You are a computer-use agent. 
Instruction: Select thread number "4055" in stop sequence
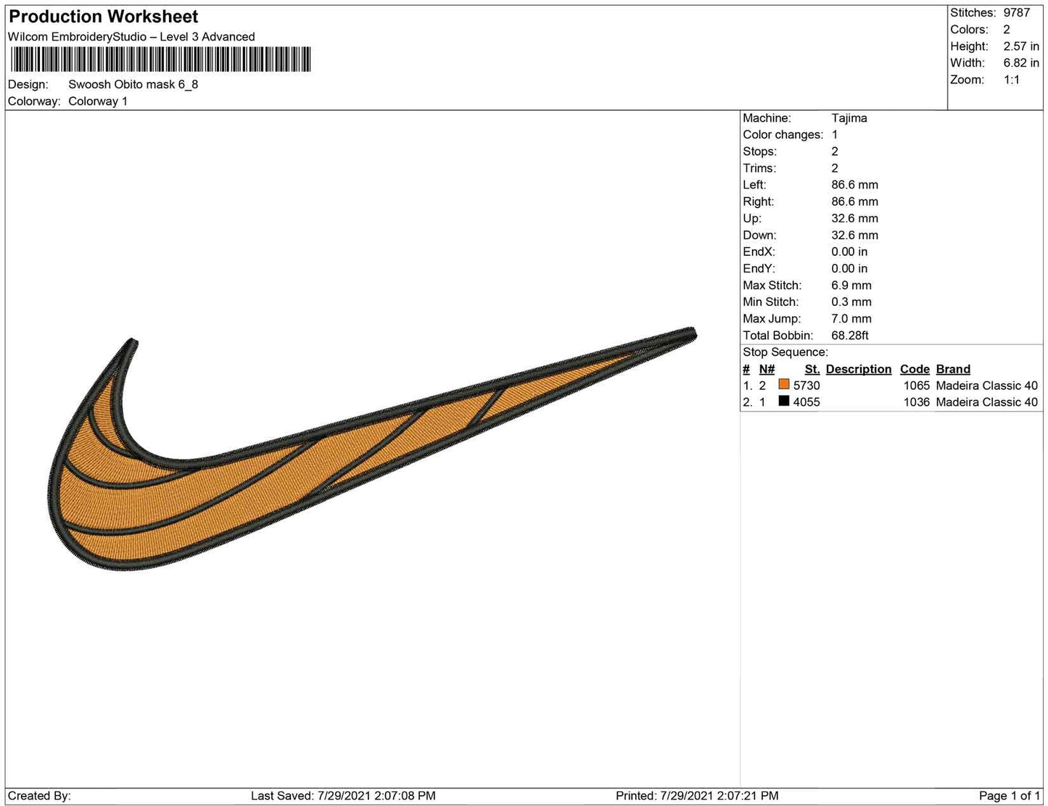coord(806,402)
